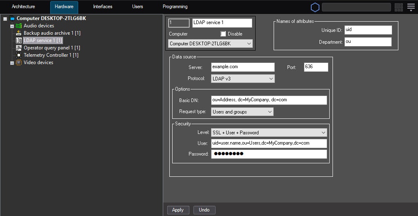Switch to the Programming tab

[175, 7]
